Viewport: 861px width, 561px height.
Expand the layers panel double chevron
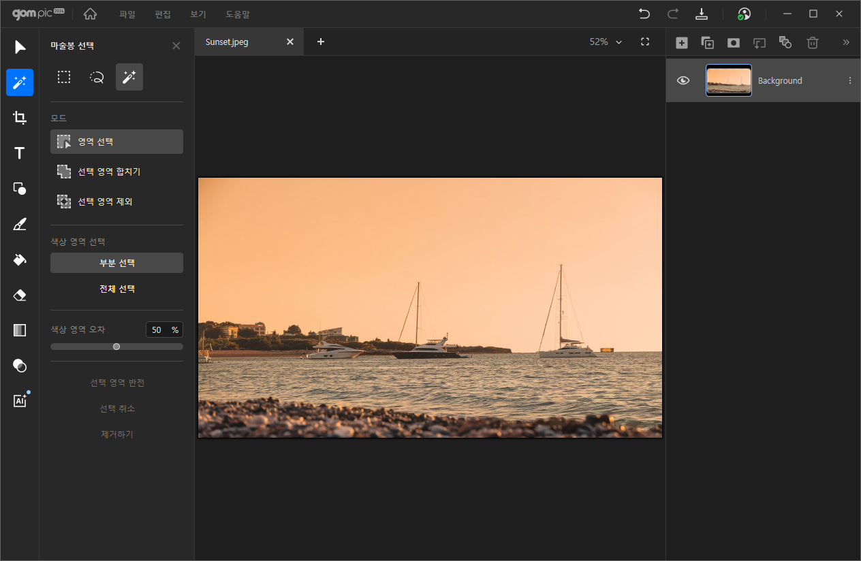click(846, 42)
